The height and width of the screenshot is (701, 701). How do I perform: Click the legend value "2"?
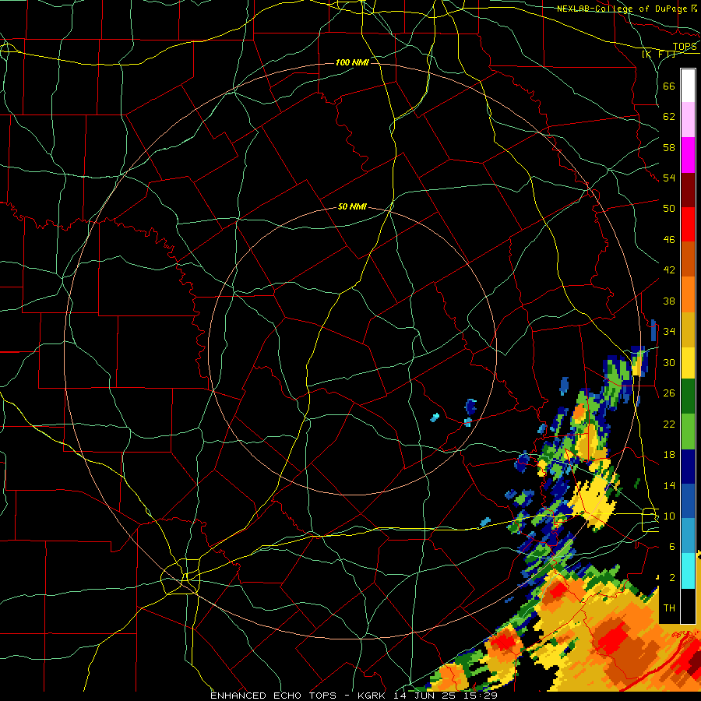coord(671,578)
